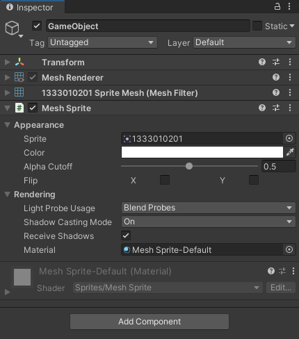Click the Sprite field 1333010201
This screenshot has width=299, height=339.
coord(202,138)
